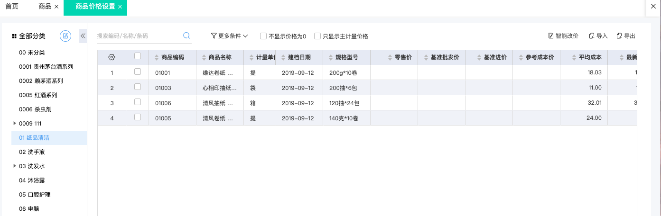Open the 更多条件 dropdown
The width and height of the screenshot is (661, 216).
click(230, 36)
